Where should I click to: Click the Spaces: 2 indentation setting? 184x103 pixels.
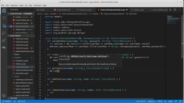152,101
